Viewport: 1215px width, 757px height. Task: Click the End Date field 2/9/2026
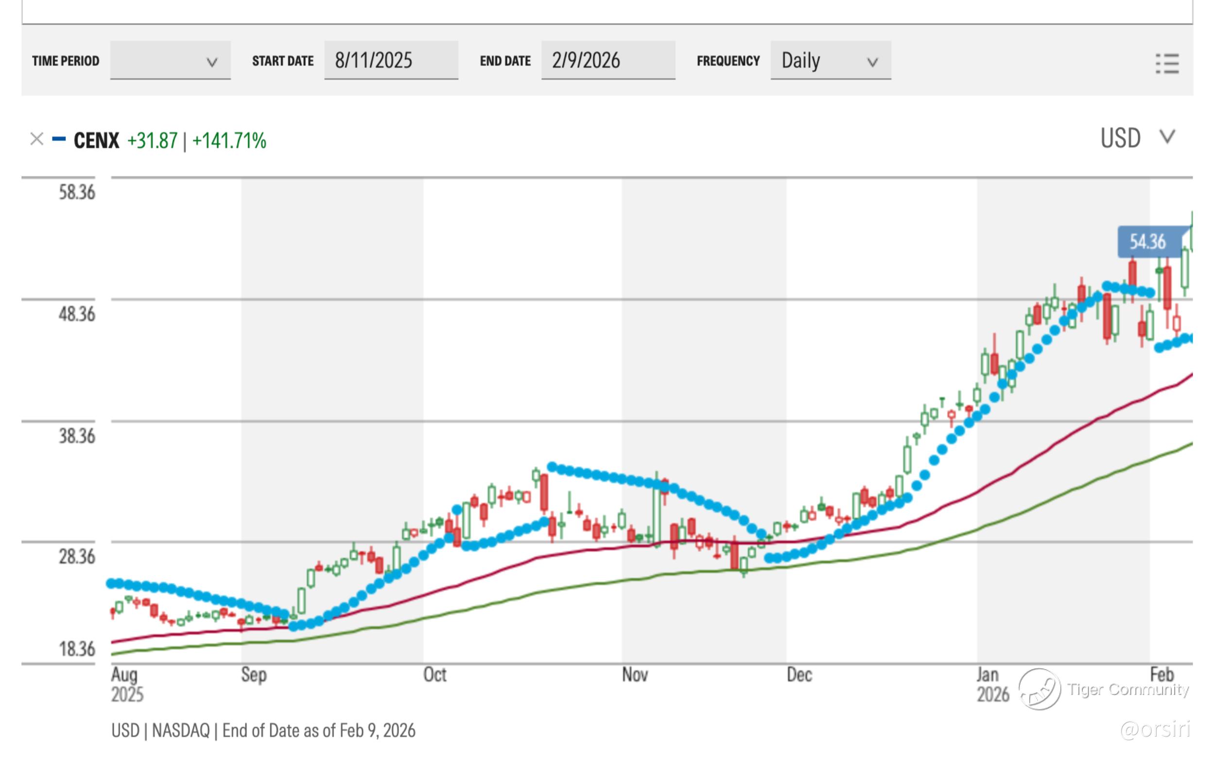click(607, 61)
